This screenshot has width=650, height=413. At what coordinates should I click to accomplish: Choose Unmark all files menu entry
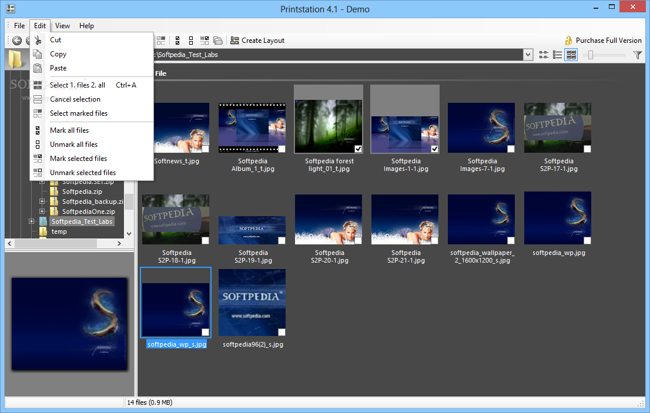coord(92,144)
